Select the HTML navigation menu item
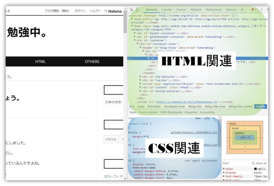This screenshot has height=186, width=274. pos(40,62)
